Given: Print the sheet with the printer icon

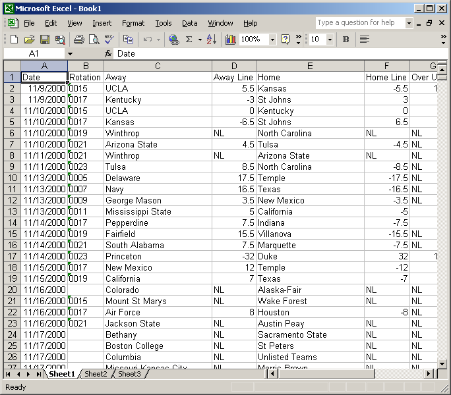Looking at the screenshot, I should 79,39.
